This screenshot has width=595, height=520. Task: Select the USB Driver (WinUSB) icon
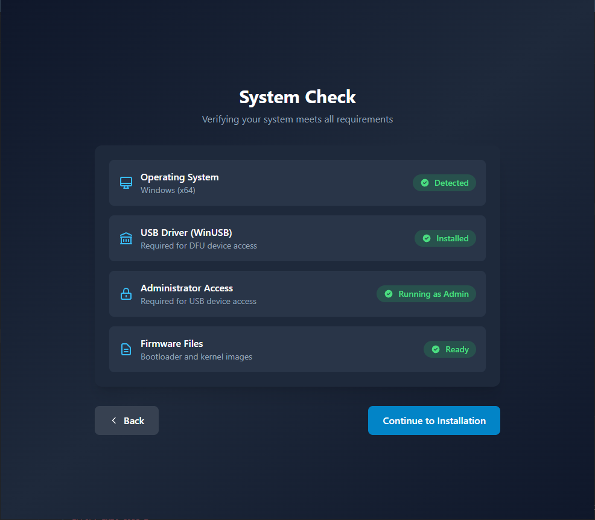(x=126, y=238)
